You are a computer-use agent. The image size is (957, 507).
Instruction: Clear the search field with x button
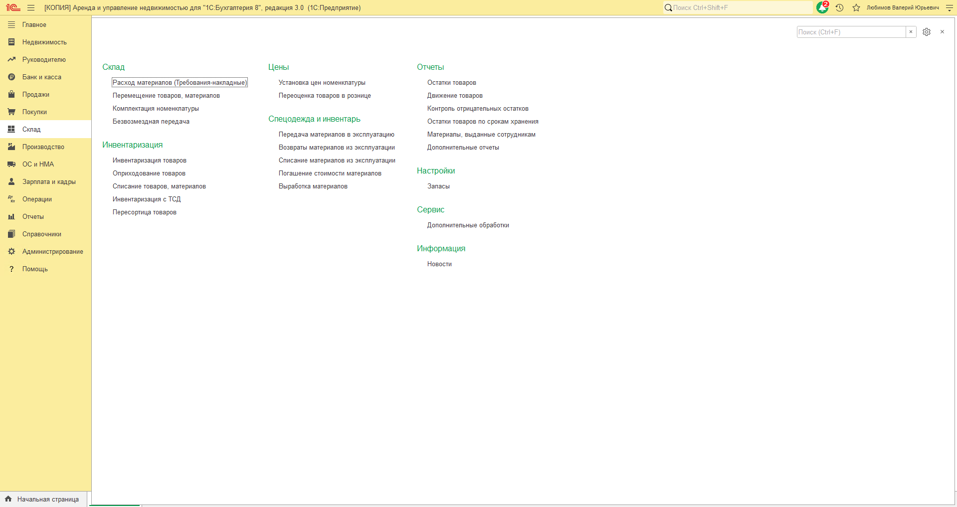point(911,32)
